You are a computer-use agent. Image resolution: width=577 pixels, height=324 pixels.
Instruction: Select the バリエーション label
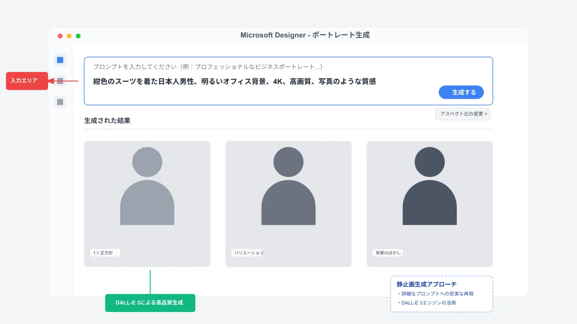pos(248,252)
